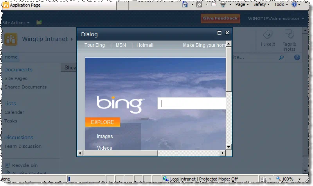Click Local intranet Protected Mode status text
The image size is (313, 186).
tap(204, 179)
